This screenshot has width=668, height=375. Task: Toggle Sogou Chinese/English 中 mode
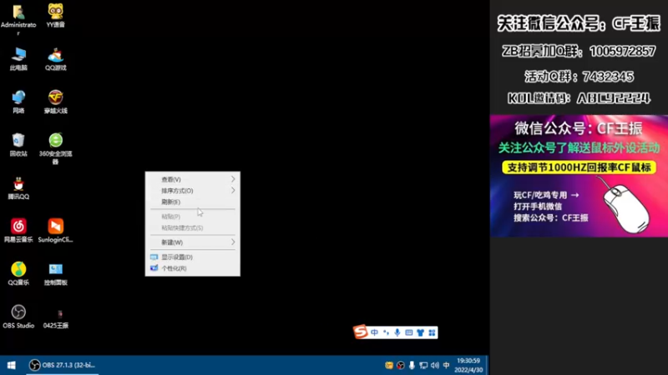tap(374, 332)
